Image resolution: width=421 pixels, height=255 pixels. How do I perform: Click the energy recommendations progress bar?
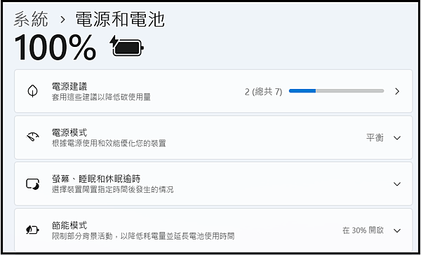click(x=336, y=91)
